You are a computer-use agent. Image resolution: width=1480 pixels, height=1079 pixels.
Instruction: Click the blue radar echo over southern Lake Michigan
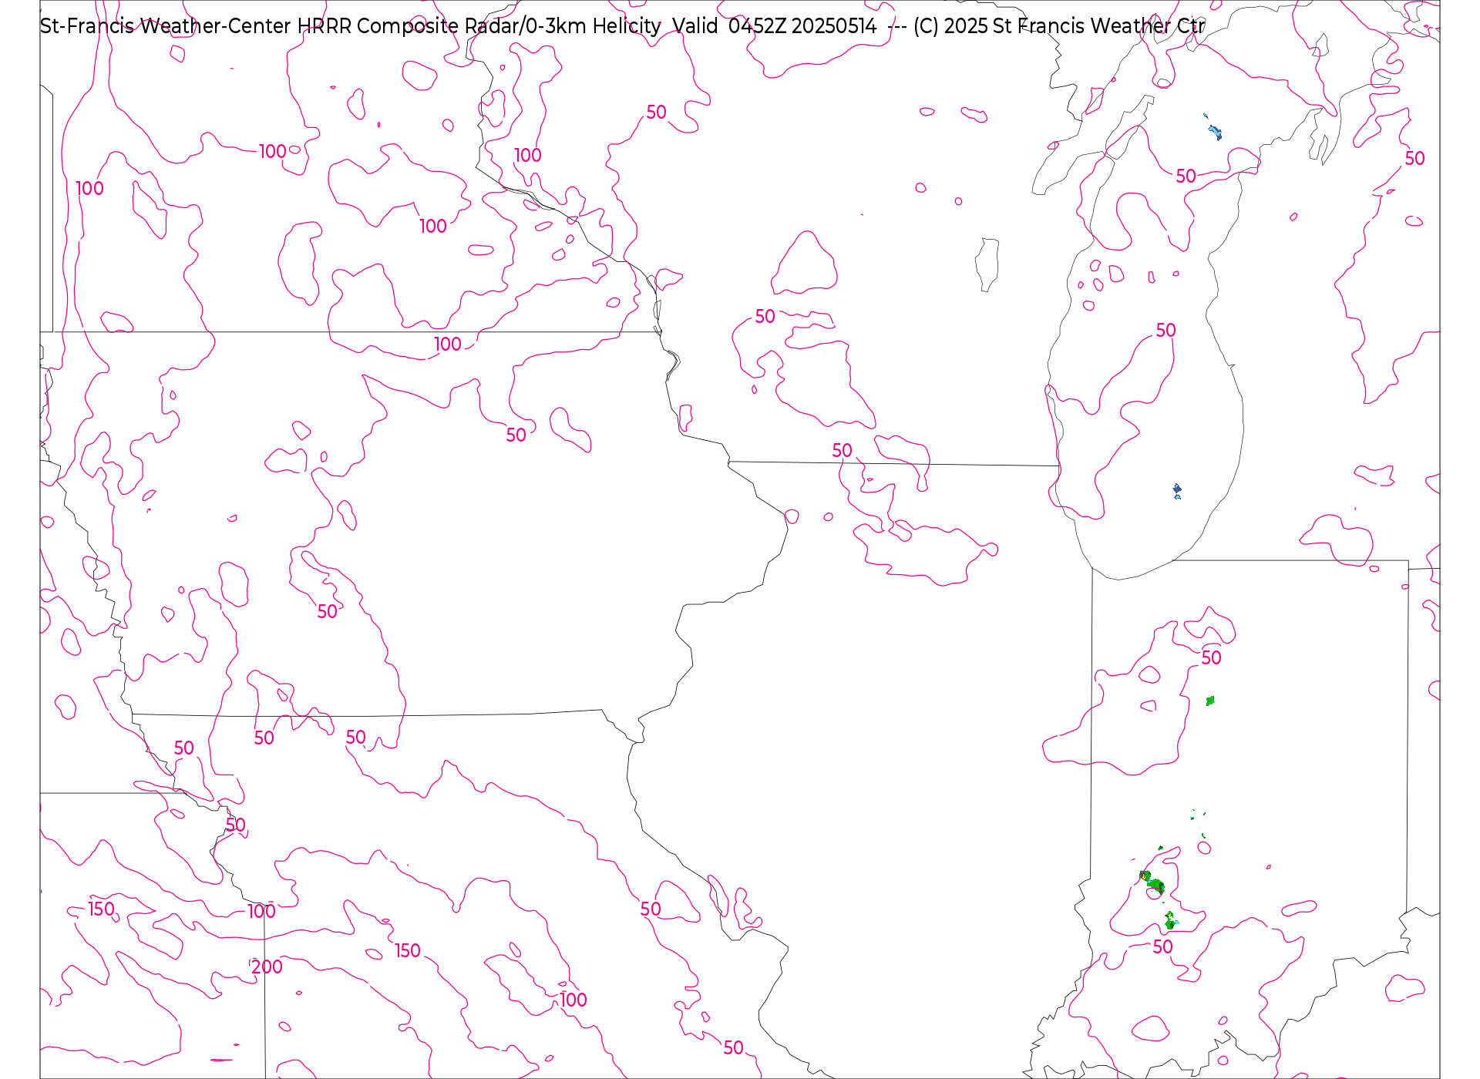(x=1177, y=491)
